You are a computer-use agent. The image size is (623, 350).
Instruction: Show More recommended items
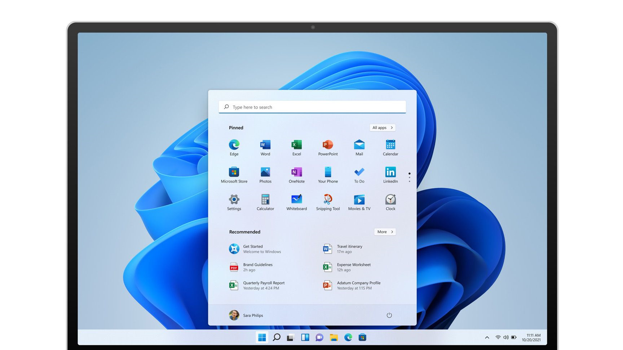point(385,232)
